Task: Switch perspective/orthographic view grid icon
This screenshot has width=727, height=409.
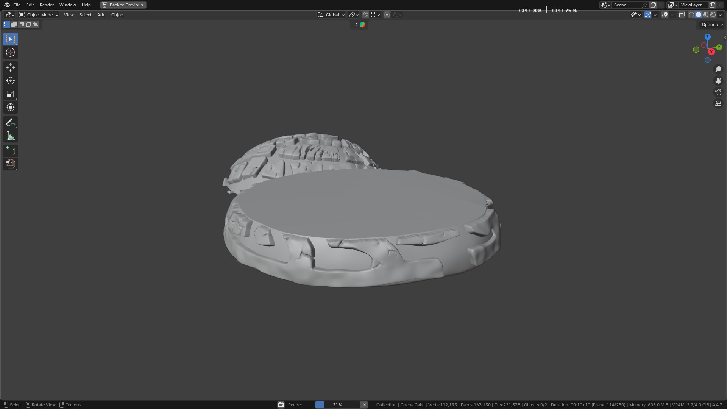Action: click(718, 103)
